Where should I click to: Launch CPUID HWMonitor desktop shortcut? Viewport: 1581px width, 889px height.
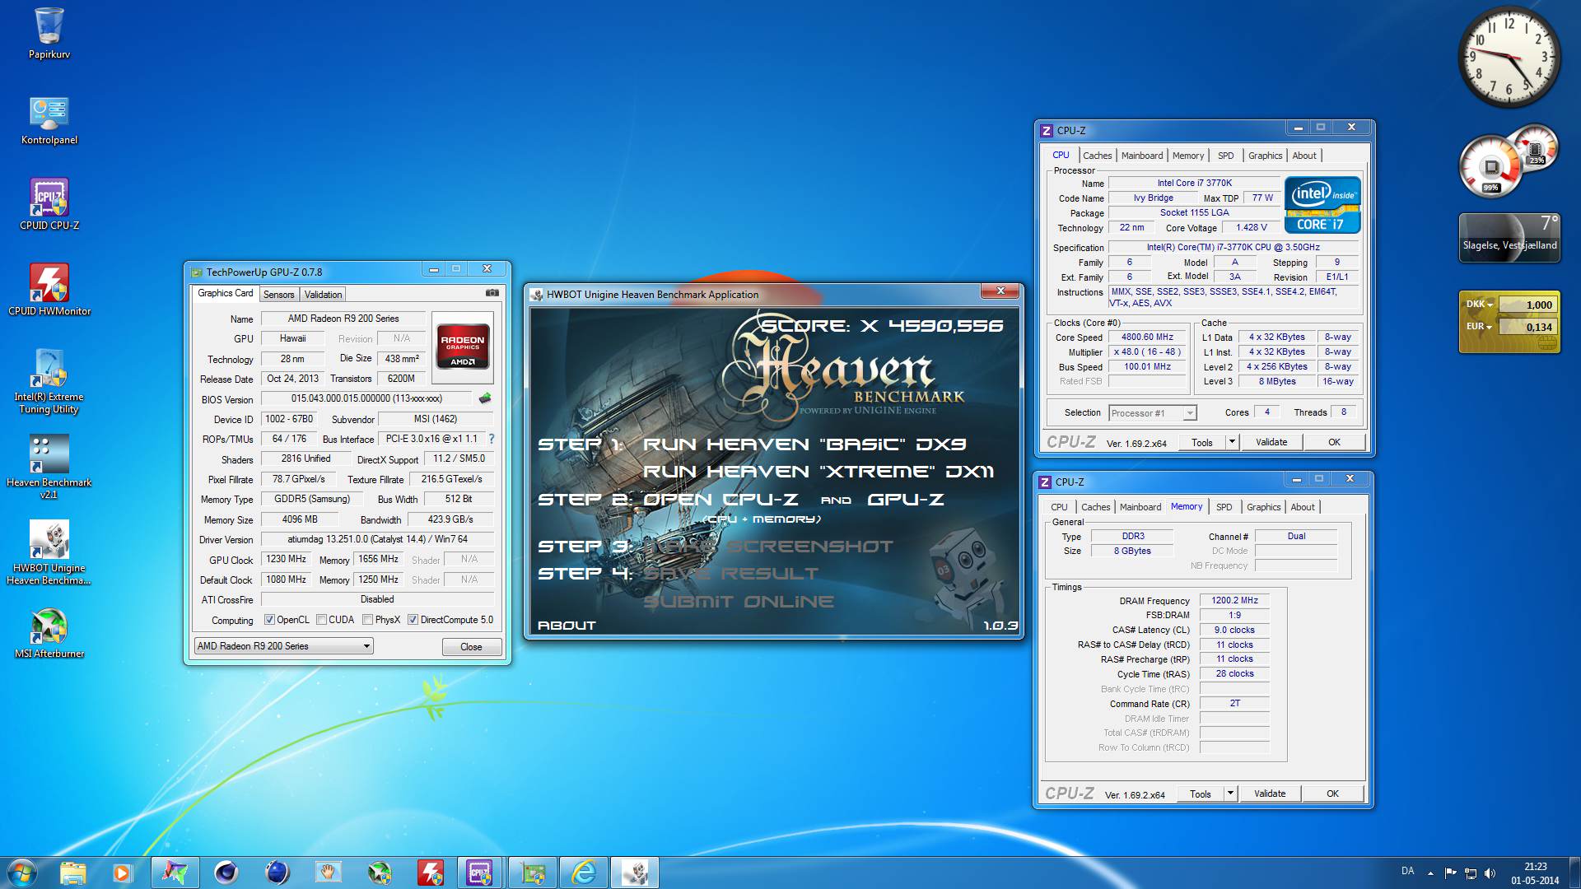point(49,290)
